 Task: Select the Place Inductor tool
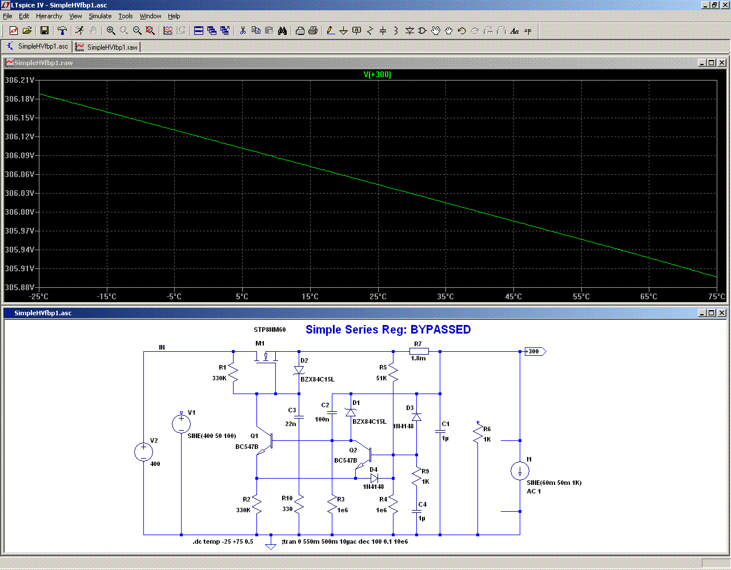[396, 31]
